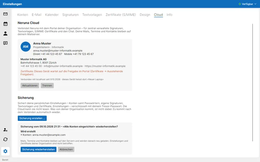Open the chat icon in sidebar

pos(5,43)
